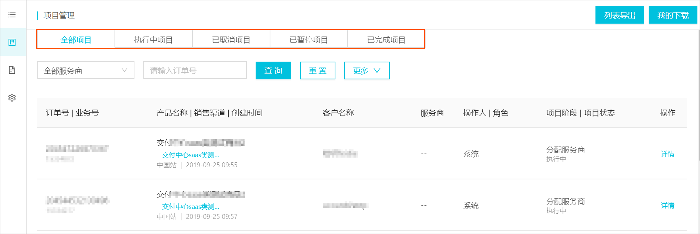Switch to 已完成项目 tab
The width and height of the screenshot is (700, 234).
386,39
